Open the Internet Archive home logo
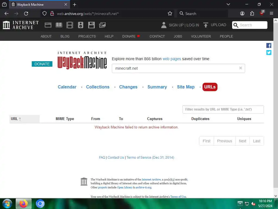Image resolution: width=278 pixels, height=209 pixels. (x=21, y=25)
